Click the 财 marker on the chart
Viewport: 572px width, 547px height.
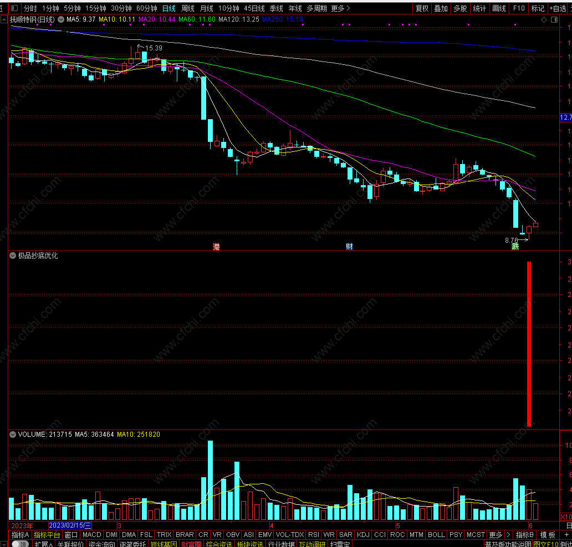click(349, 247)
